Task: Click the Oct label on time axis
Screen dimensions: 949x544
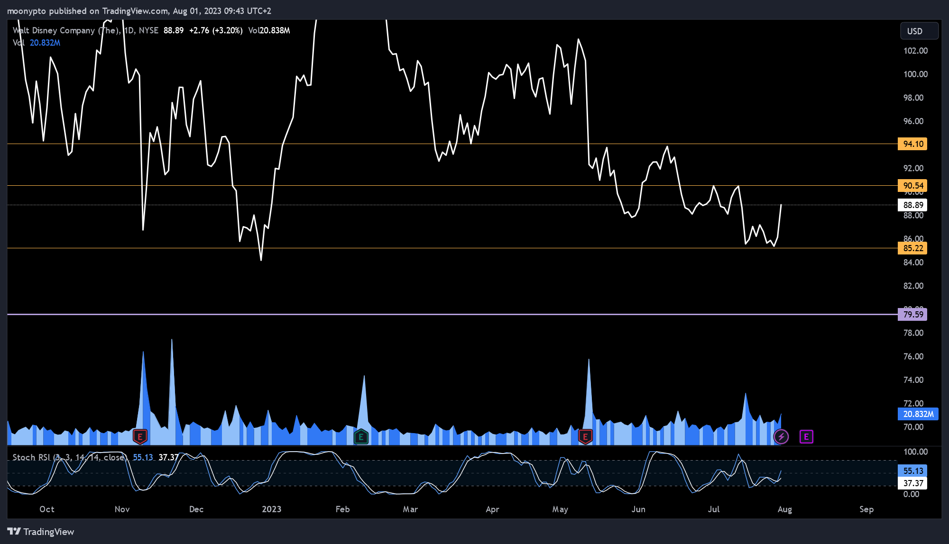Action: [47, 509]
